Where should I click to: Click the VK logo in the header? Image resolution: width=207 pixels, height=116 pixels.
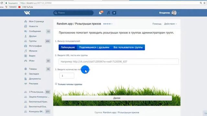pyautogui.click(x=27, y=13)
